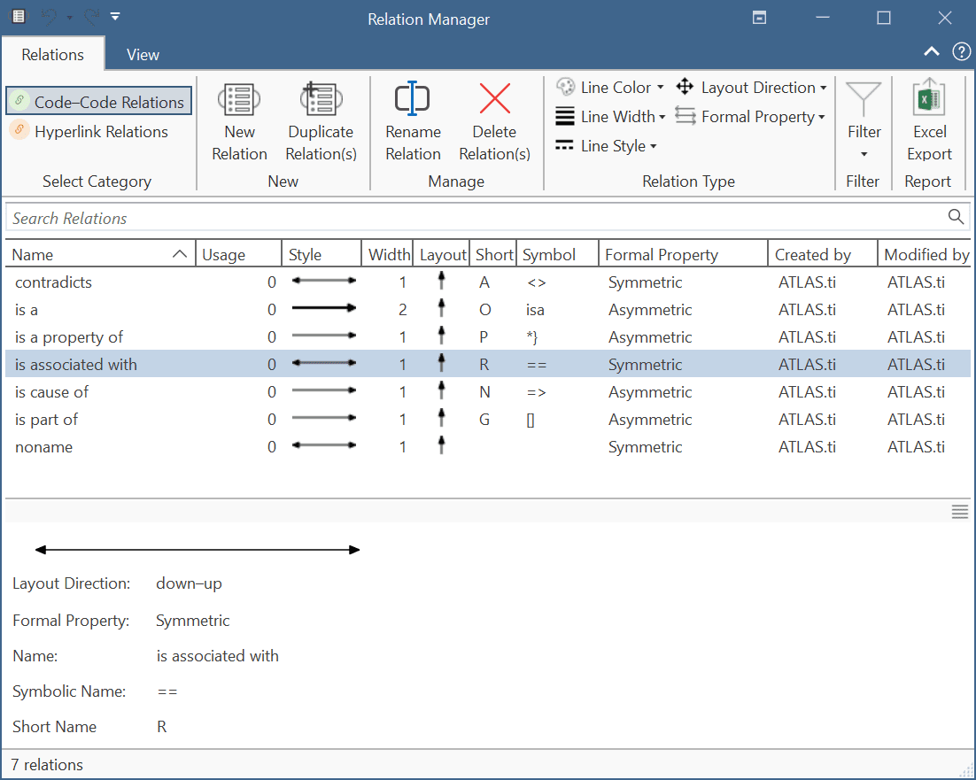This screenshot has width=976, height=780.
Task: Sort by the Modified by column header
Action: 925,254
